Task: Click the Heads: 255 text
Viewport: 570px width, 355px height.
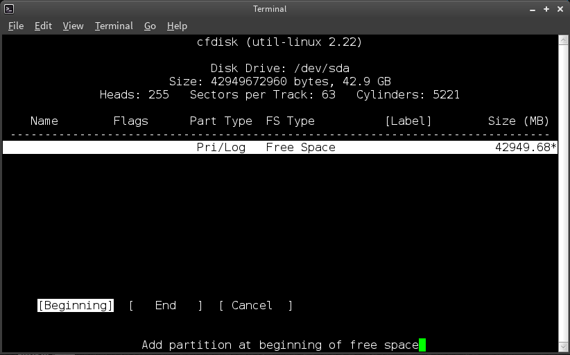Action: 135,95
